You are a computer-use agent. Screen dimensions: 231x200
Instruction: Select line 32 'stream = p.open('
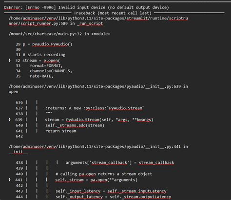coord(38,60)
